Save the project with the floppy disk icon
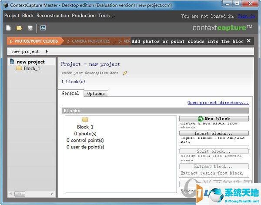Image resolution: width=261 pixels, height=205 pixels. [30, 28]
